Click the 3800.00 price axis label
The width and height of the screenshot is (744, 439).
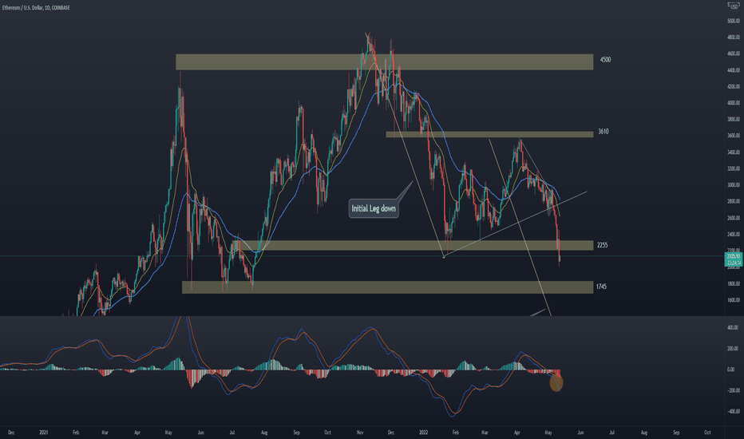tap(733, 120)
